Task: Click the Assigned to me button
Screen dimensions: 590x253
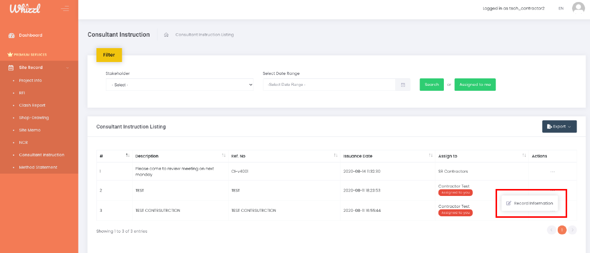Action: [x=475, y=85]
